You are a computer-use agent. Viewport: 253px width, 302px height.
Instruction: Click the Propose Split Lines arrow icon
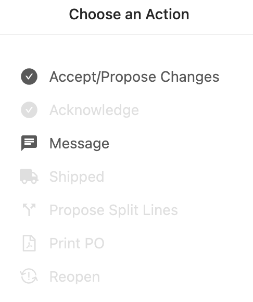pyautogui.click(x=29, y=210)
